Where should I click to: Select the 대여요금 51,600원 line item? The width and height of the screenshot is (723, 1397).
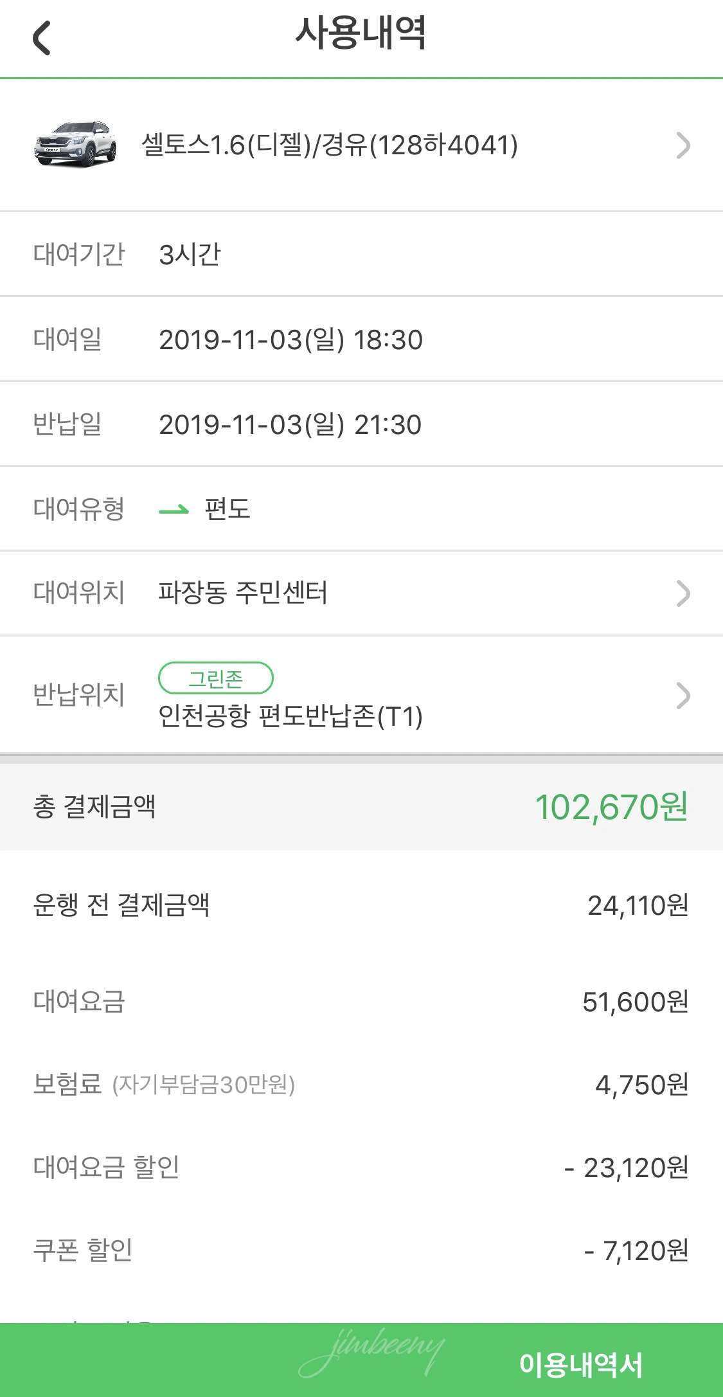(x=361, y=1002)
